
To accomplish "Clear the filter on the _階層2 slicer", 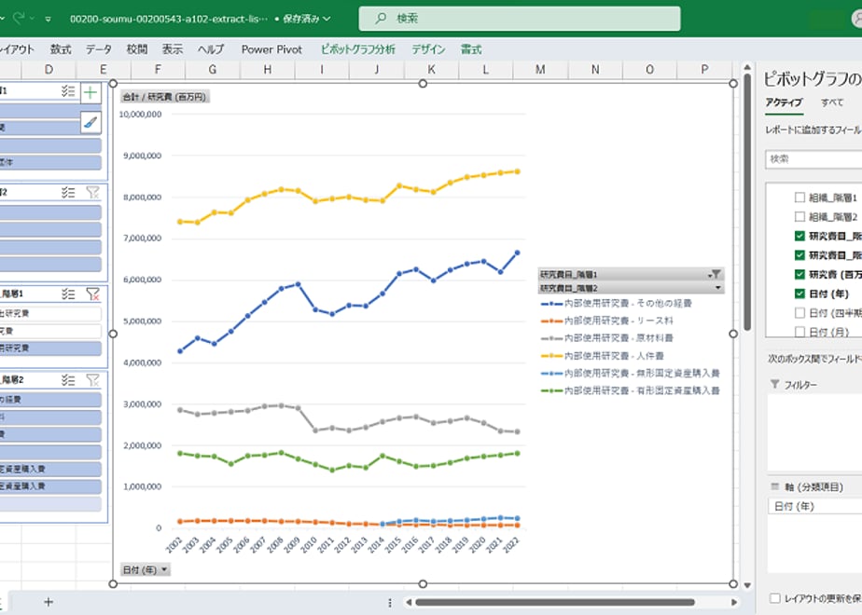I will (93, 379).
